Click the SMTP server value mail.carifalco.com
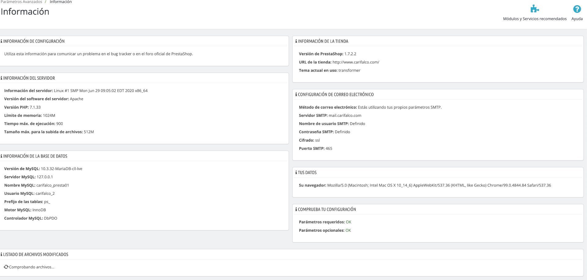 (345, 115)
